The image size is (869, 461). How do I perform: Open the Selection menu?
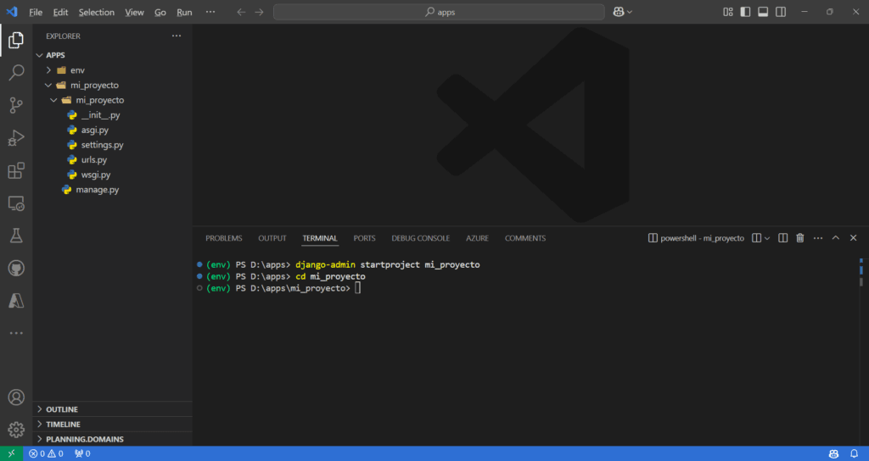click(97, 12)
